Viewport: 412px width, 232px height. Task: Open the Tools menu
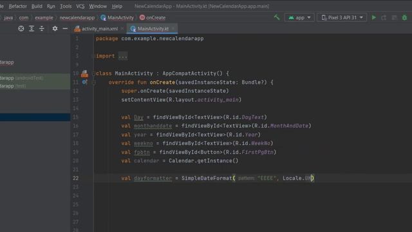66,6
